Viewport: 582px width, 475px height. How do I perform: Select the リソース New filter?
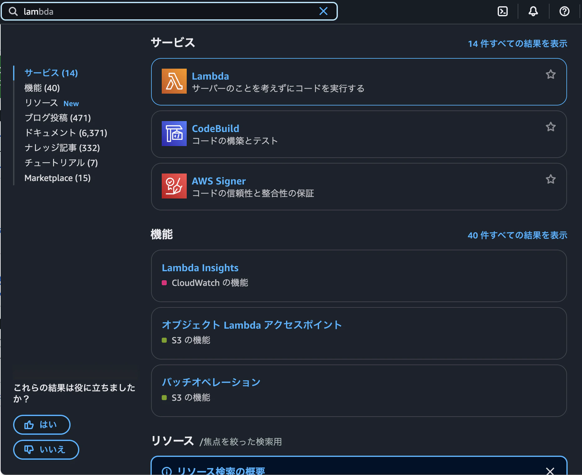coord(52,103)
